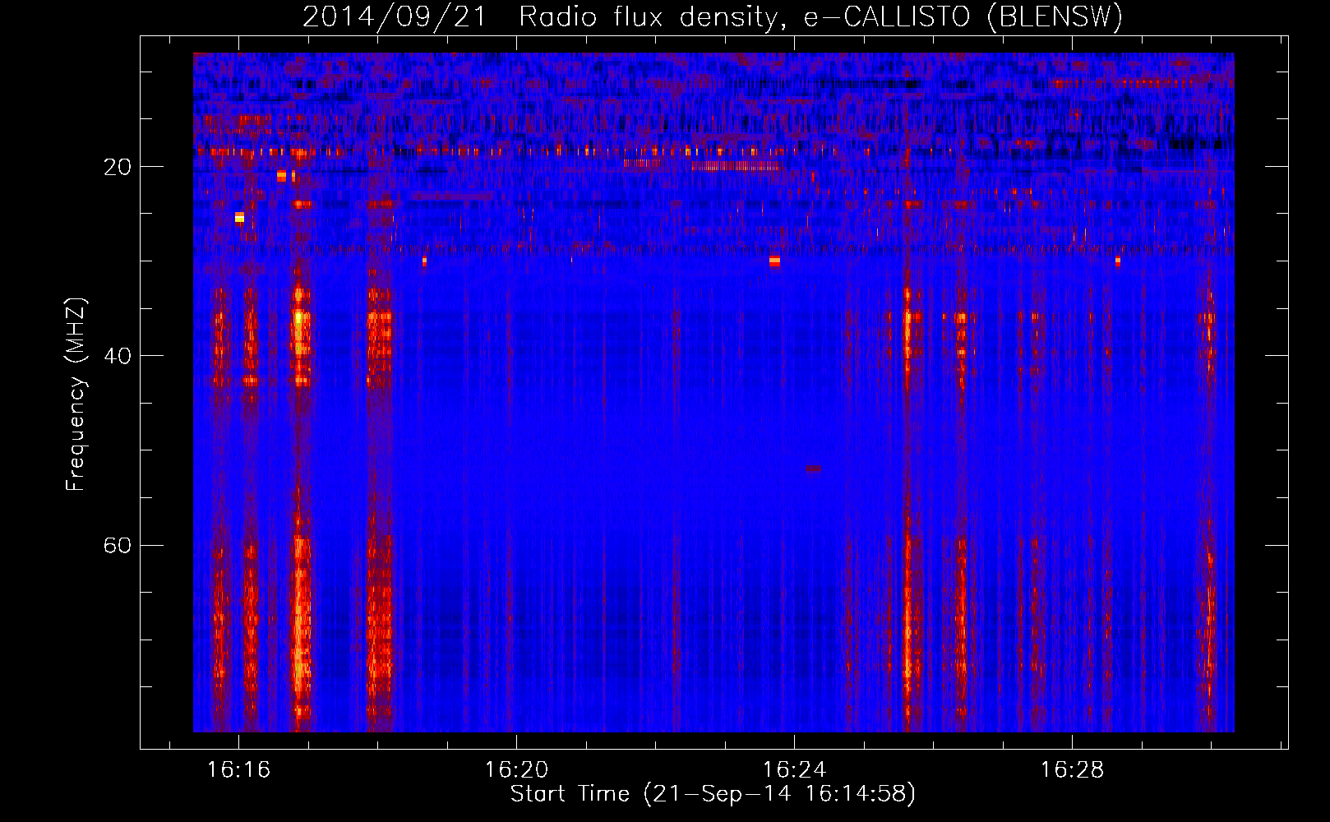Click the 20 MHz frequency tick label

[x=118, y=167]
